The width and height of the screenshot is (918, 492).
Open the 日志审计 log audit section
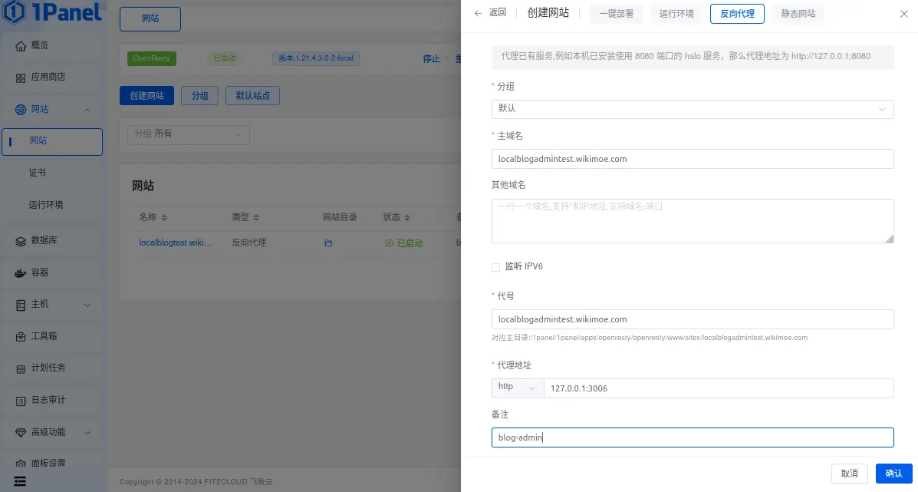(50, 400)
